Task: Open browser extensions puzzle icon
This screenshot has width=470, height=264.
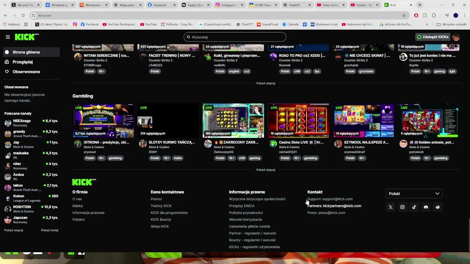Action: point(434,15)
